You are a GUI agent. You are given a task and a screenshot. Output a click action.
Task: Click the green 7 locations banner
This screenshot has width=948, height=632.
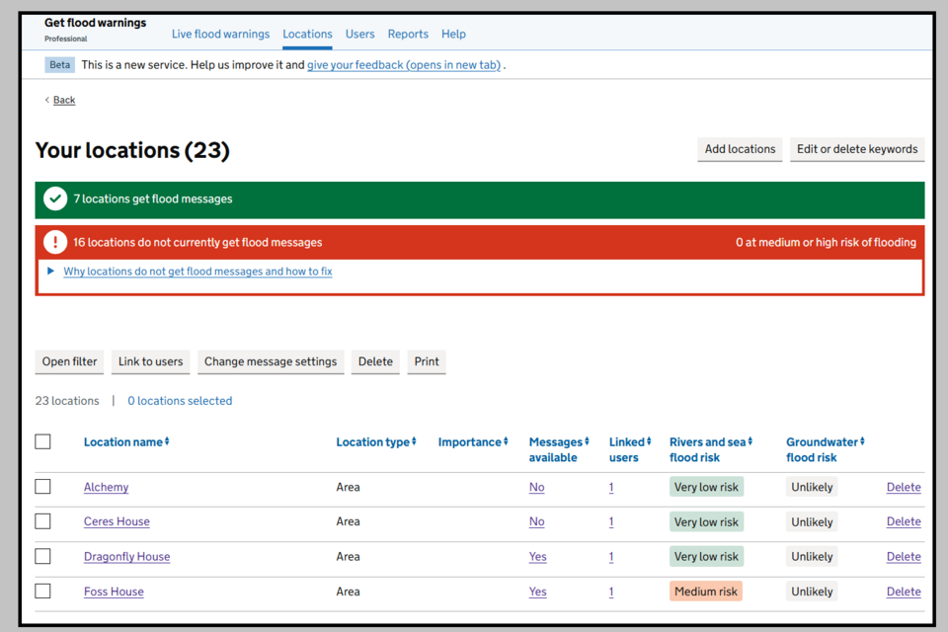tap(480, 199)
